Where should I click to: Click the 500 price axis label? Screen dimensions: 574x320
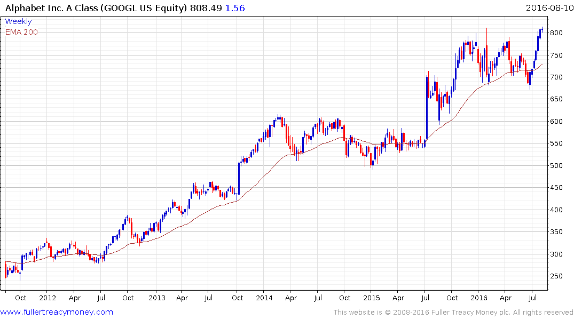point(556,166)
